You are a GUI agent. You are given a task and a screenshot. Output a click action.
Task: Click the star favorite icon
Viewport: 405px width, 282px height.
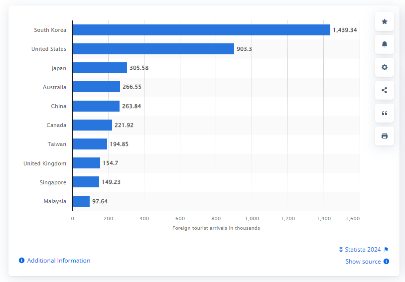pyautogui.click(x=384, y=21)
